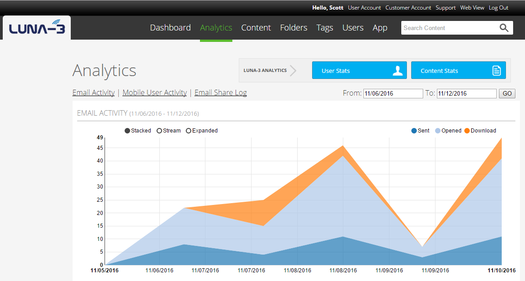Click the search magnifier icon
525x281 pixels.
tap(504, 28)
